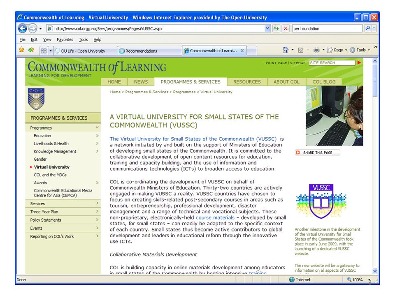Screen dimensions: 395x296
Task: Open the search provider dropdown arrow
Action: coord(374,28)
